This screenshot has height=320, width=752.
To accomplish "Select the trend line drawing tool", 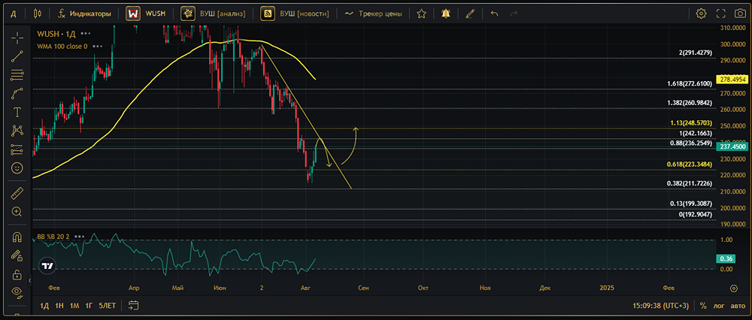I will click(x=17, y=56).
